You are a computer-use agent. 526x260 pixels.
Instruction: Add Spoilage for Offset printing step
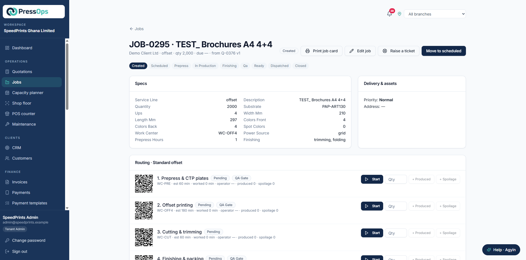448,206
